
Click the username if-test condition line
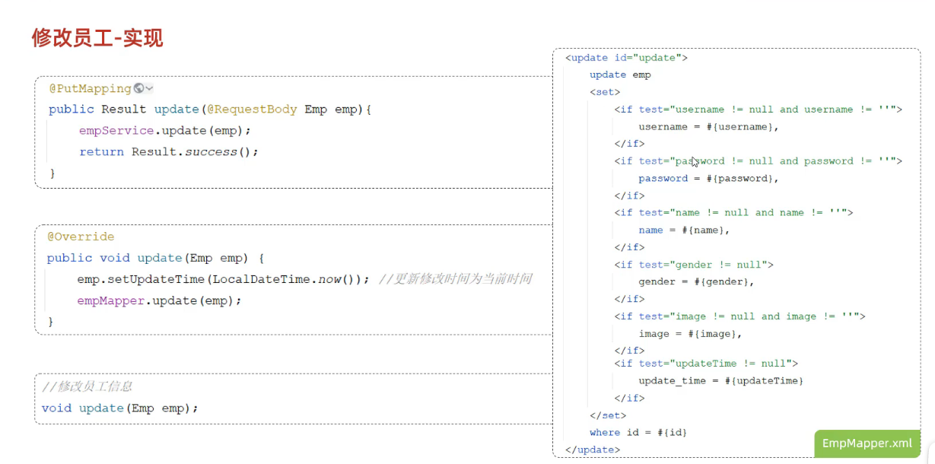tap(758, 110)
